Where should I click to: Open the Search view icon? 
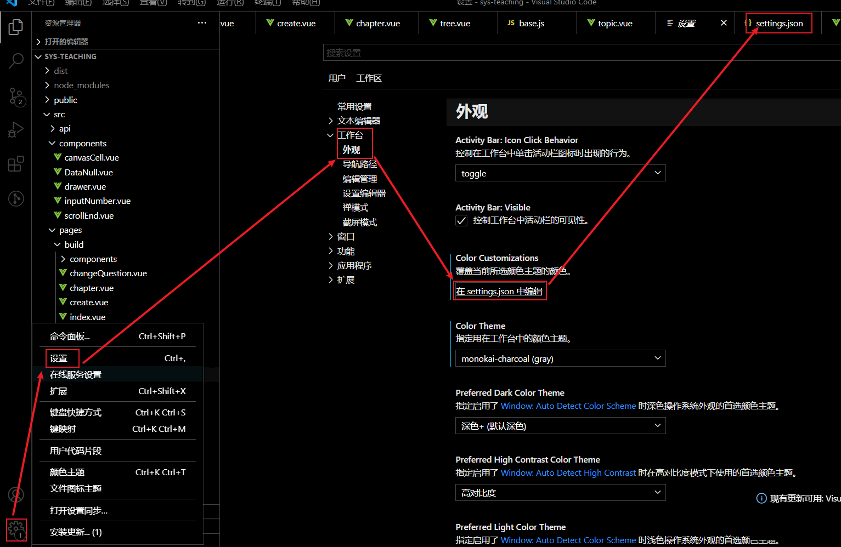[x=16, y=61]
